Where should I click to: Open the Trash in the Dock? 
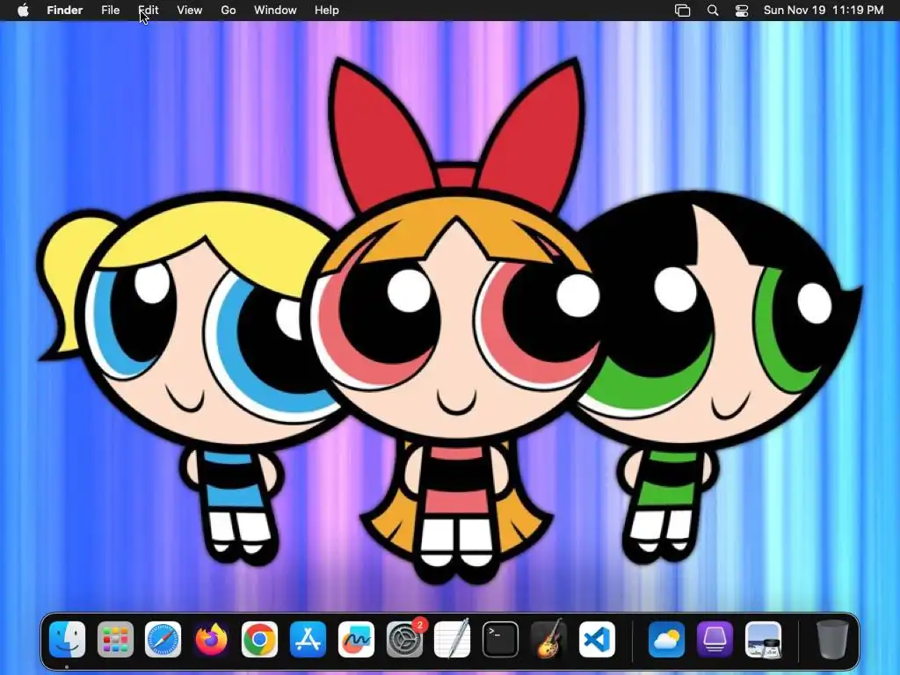pos(832,639)
